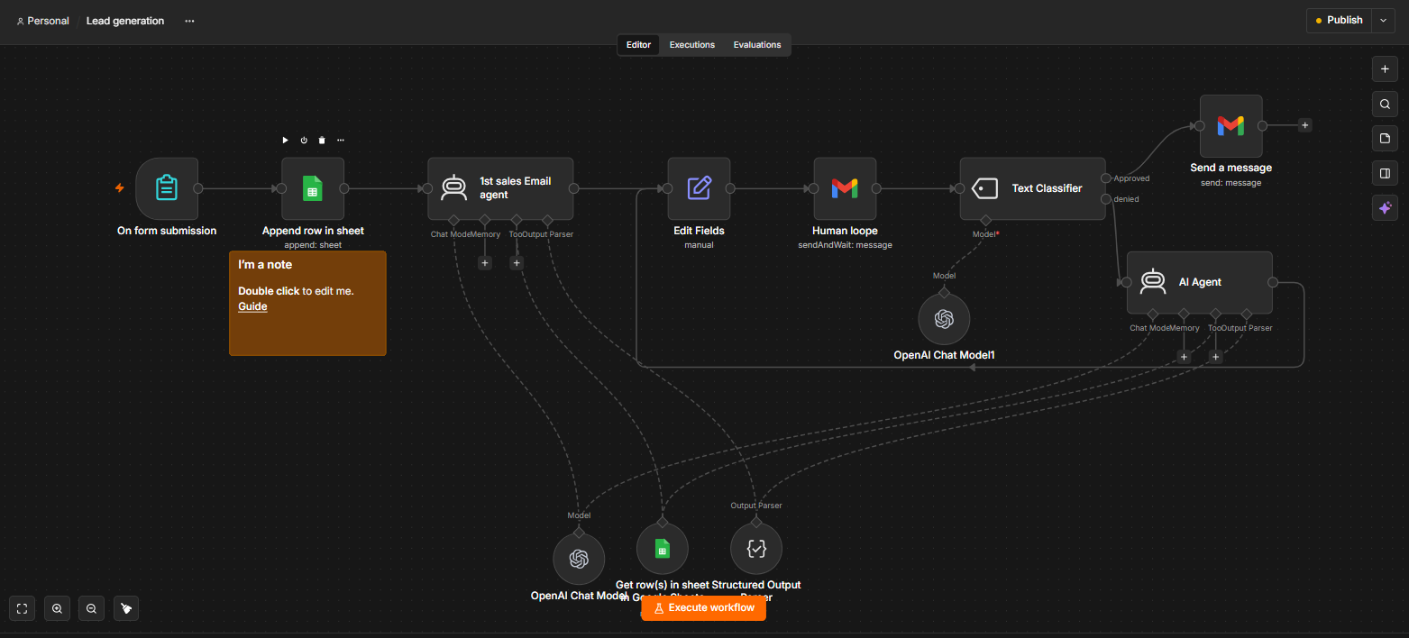This screenshot has width=1409, height=638.
Task: Execute the workflow
Action: tap(704, 608)
